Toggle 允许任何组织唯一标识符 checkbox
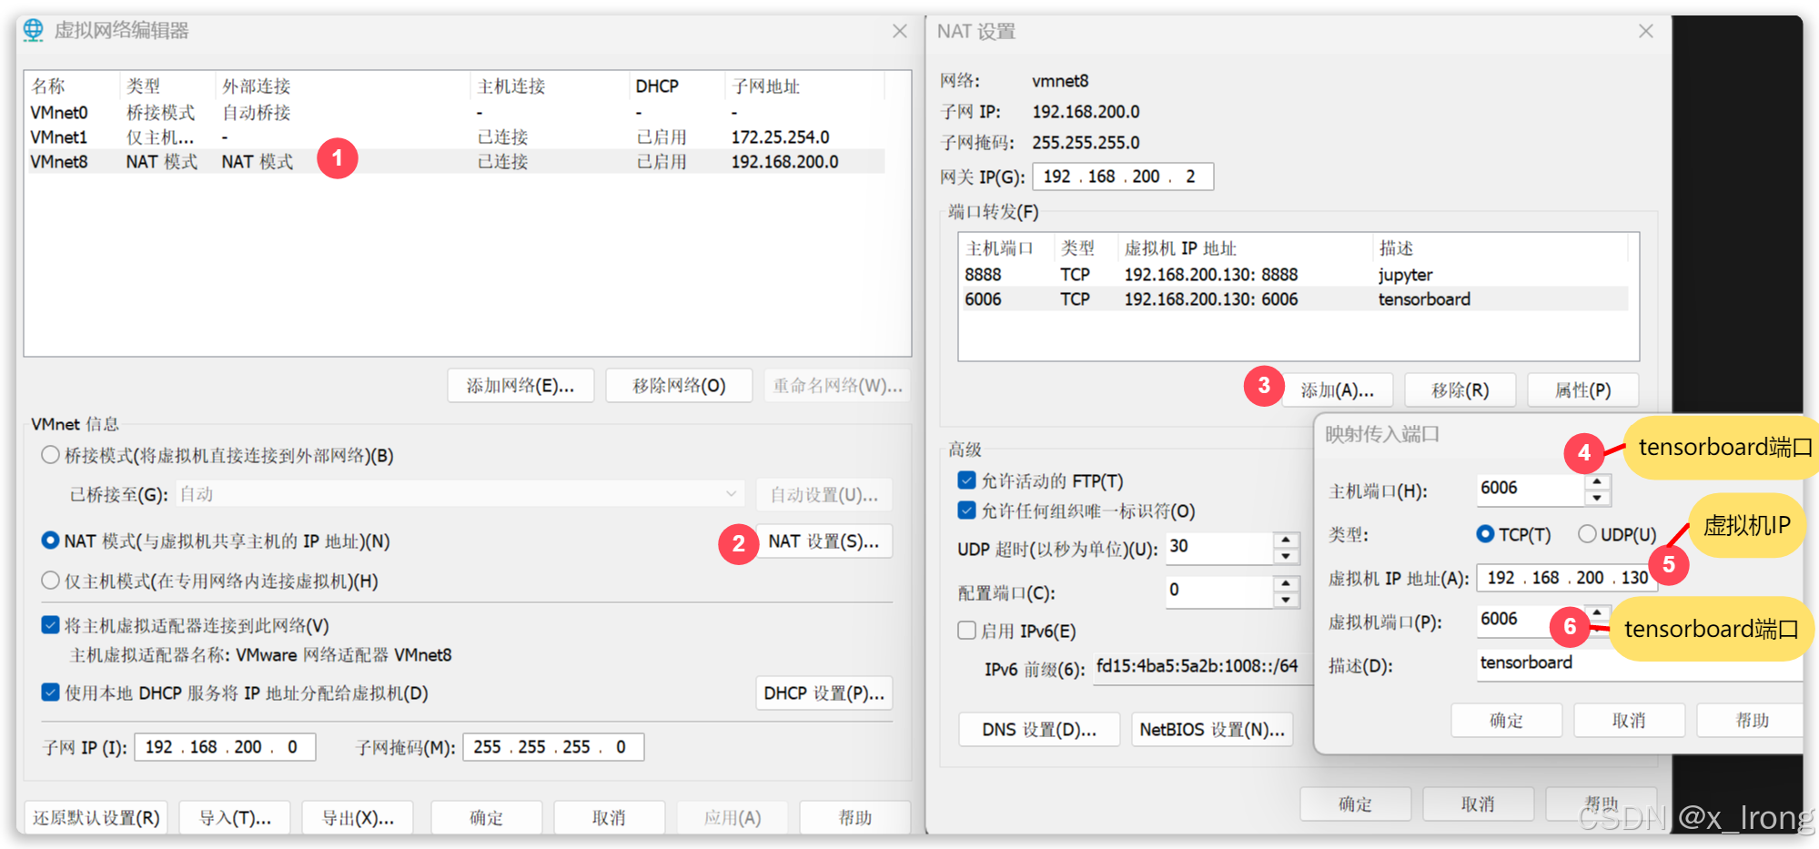The width and height of the screenshot is (1819, 849). [x=966, y=510]
